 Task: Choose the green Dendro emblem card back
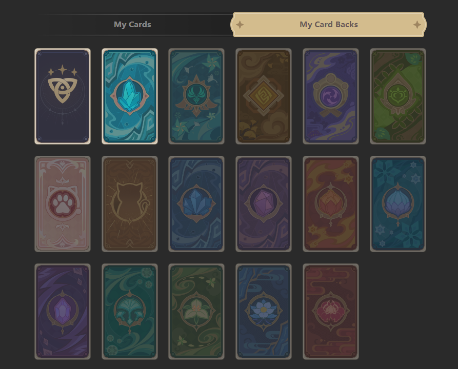click(x=398, y=96)
